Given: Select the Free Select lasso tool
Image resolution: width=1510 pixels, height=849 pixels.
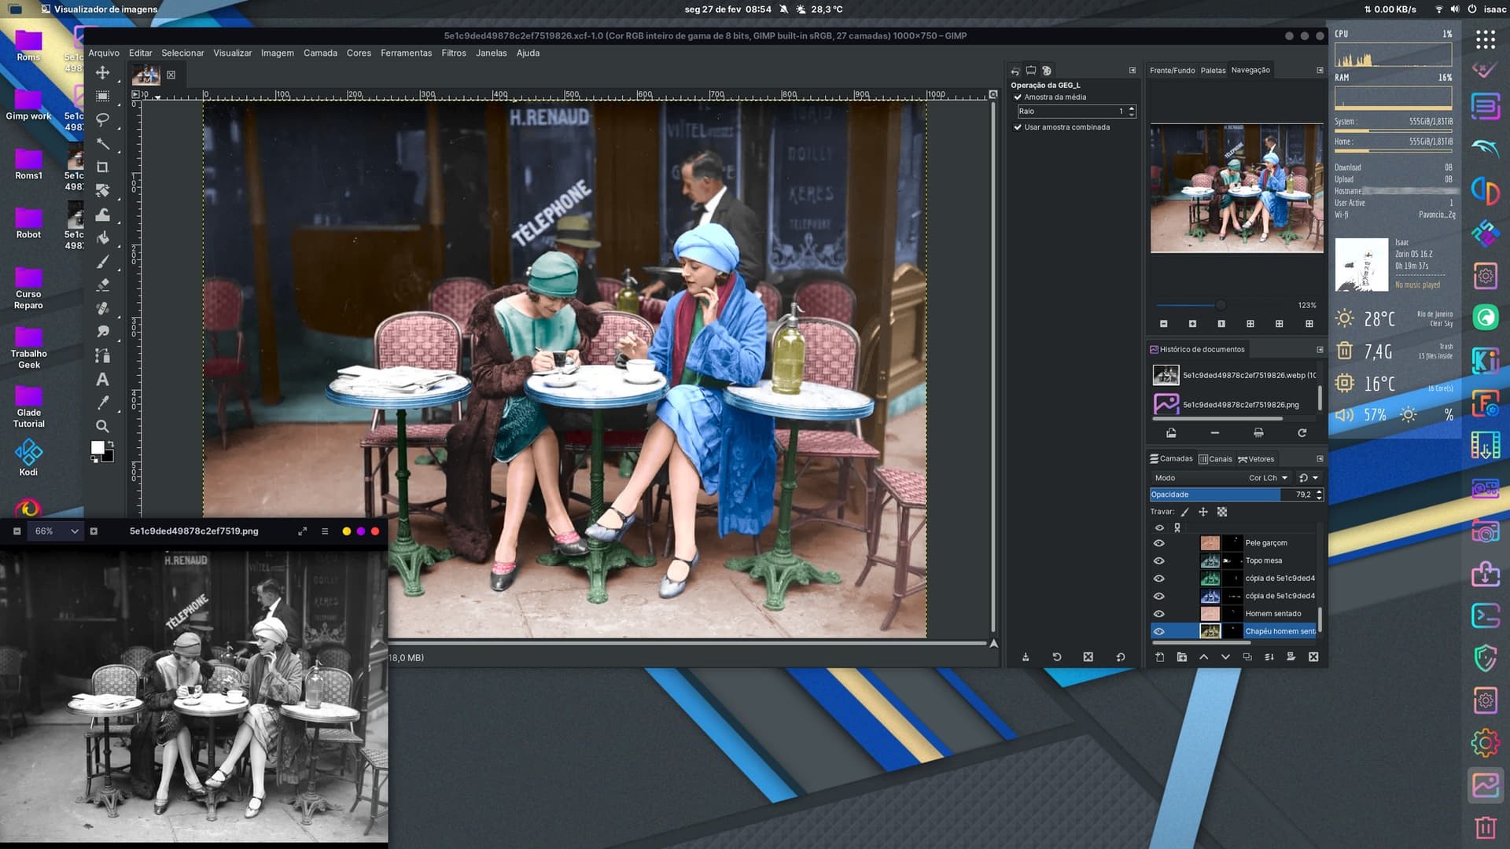Looking at the screenshot, I should point(102,119).
